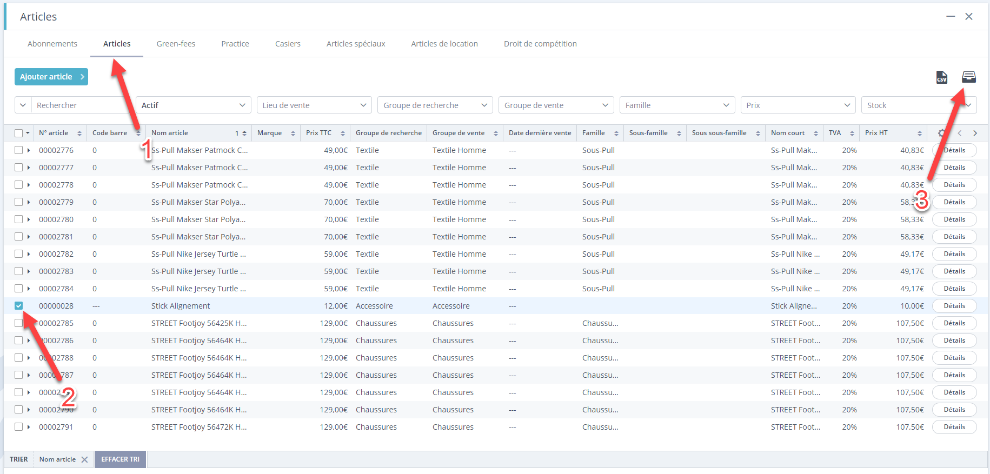
Task: Check the box for article 00002777
Action: [19, 168]
